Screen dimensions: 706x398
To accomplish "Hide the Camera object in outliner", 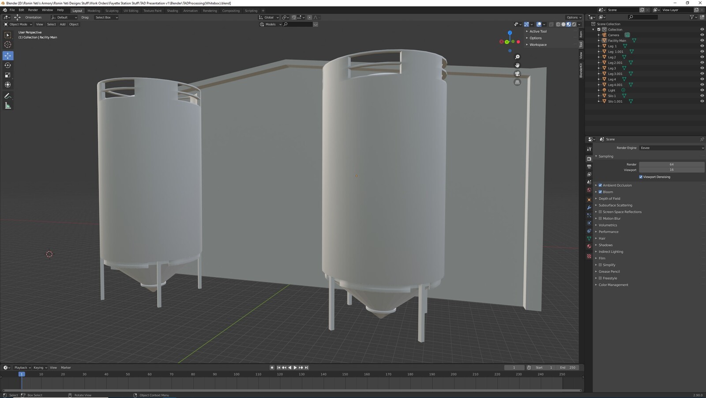I will pyautogui.click(x=702, y=35).
